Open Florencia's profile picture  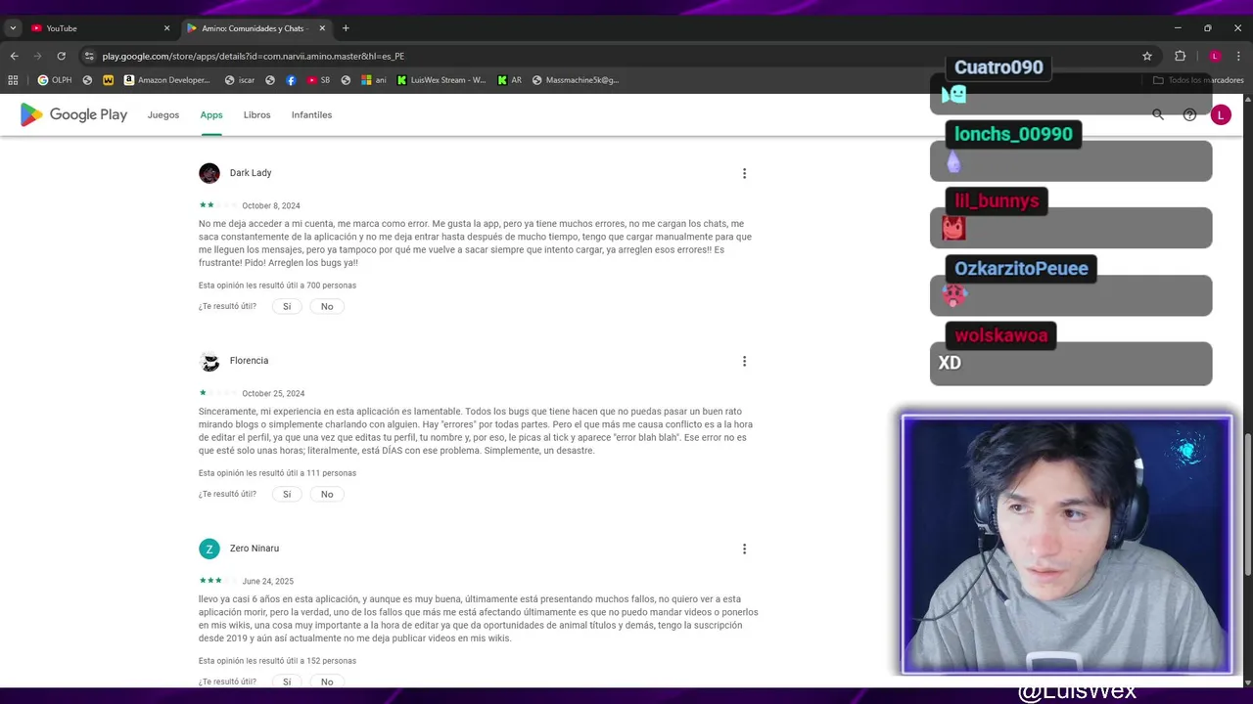[209, 361]
